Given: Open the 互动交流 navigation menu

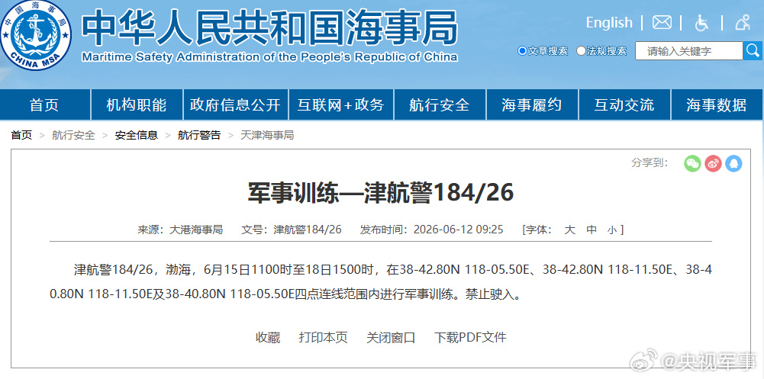Looking at the screenshot, I should [624, 104].
